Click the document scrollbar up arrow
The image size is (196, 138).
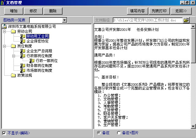coord(193,27)
